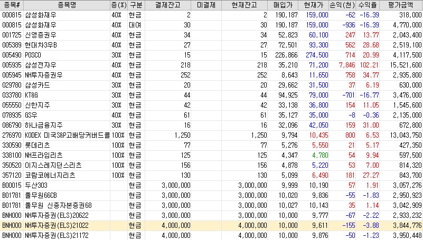Image resolution: width=423 pixels, height=240 pixels.
Task: Click the 현재가 column header
Action: pyautogui.click(x=314, y=5)
